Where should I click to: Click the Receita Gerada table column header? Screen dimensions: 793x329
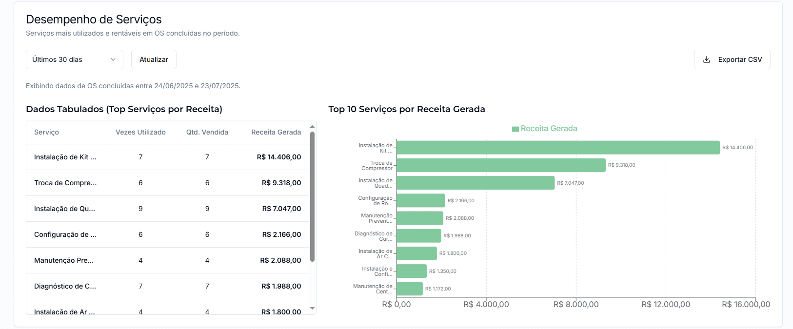pyautogui.click(x=276, y=132)
